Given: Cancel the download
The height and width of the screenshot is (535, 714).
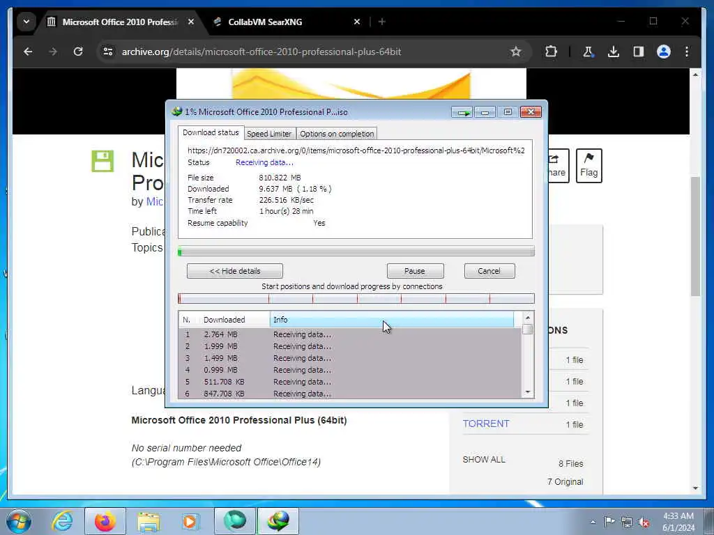Looking at the screenshot, I should (489, 271).
